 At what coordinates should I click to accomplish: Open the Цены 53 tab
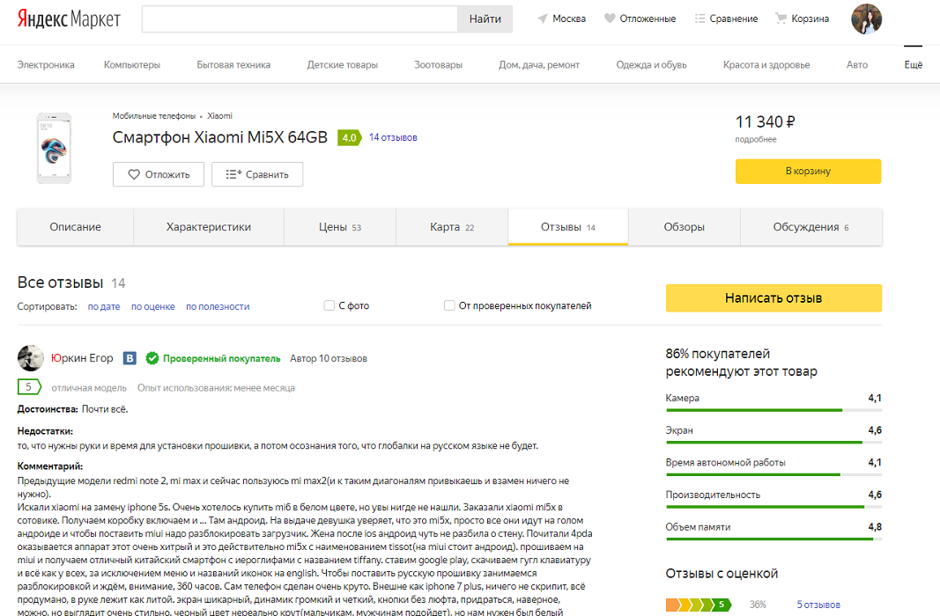(340, 227)
